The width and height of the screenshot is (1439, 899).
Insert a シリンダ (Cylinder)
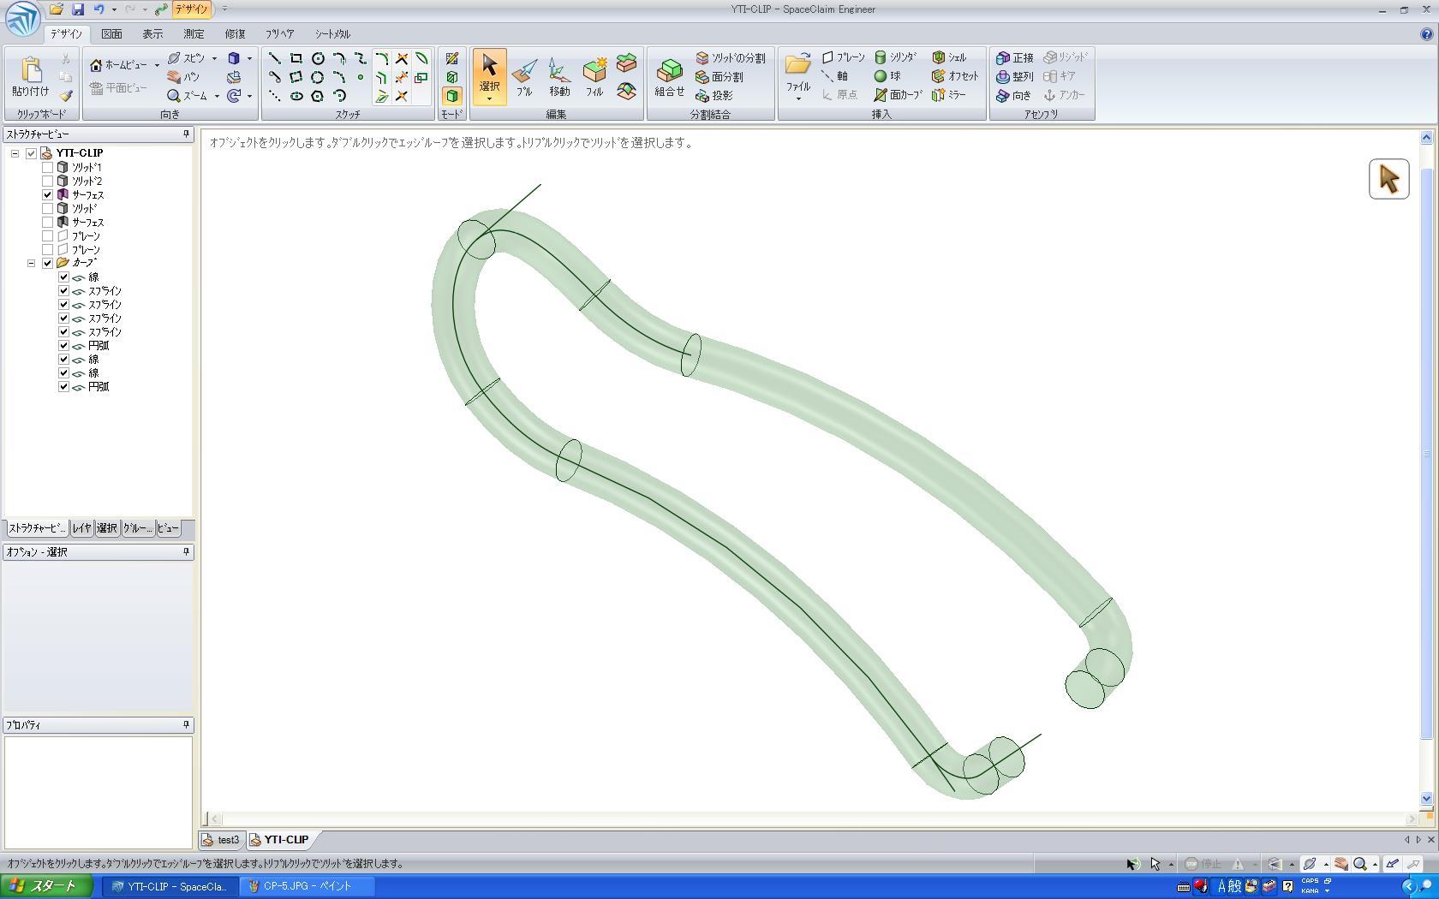click(896, 57)
